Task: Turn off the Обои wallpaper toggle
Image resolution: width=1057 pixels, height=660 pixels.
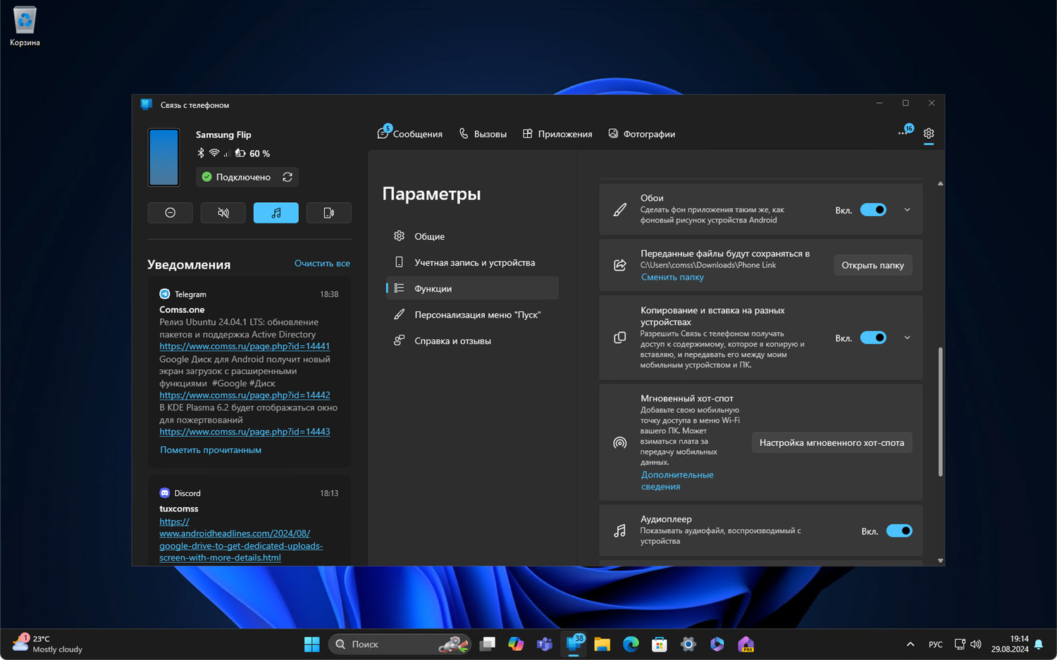Action: (x=873, y=210)
